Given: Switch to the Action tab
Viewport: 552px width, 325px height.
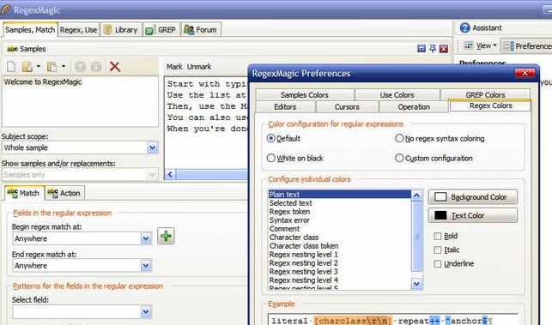Looking at the screenshot, I should [64, 193].
